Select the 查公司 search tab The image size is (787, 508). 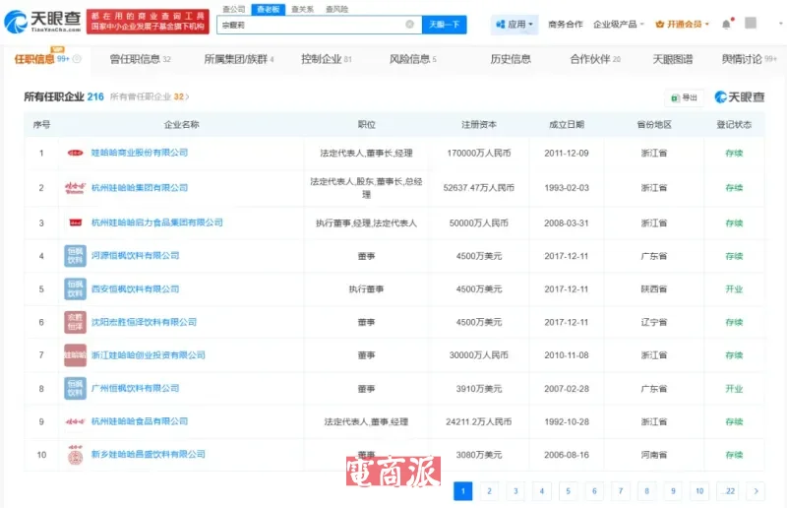[234, 9]
